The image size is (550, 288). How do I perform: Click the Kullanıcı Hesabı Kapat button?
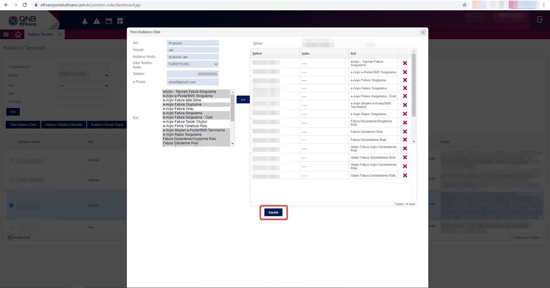pos(107,125)
